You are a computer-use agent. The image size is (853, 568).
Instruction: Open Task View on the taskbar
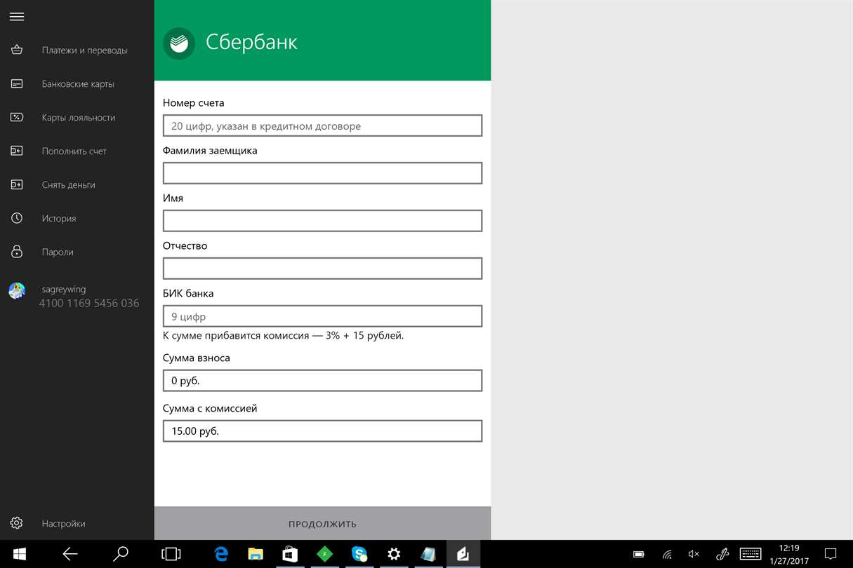[x=171, y=555]
